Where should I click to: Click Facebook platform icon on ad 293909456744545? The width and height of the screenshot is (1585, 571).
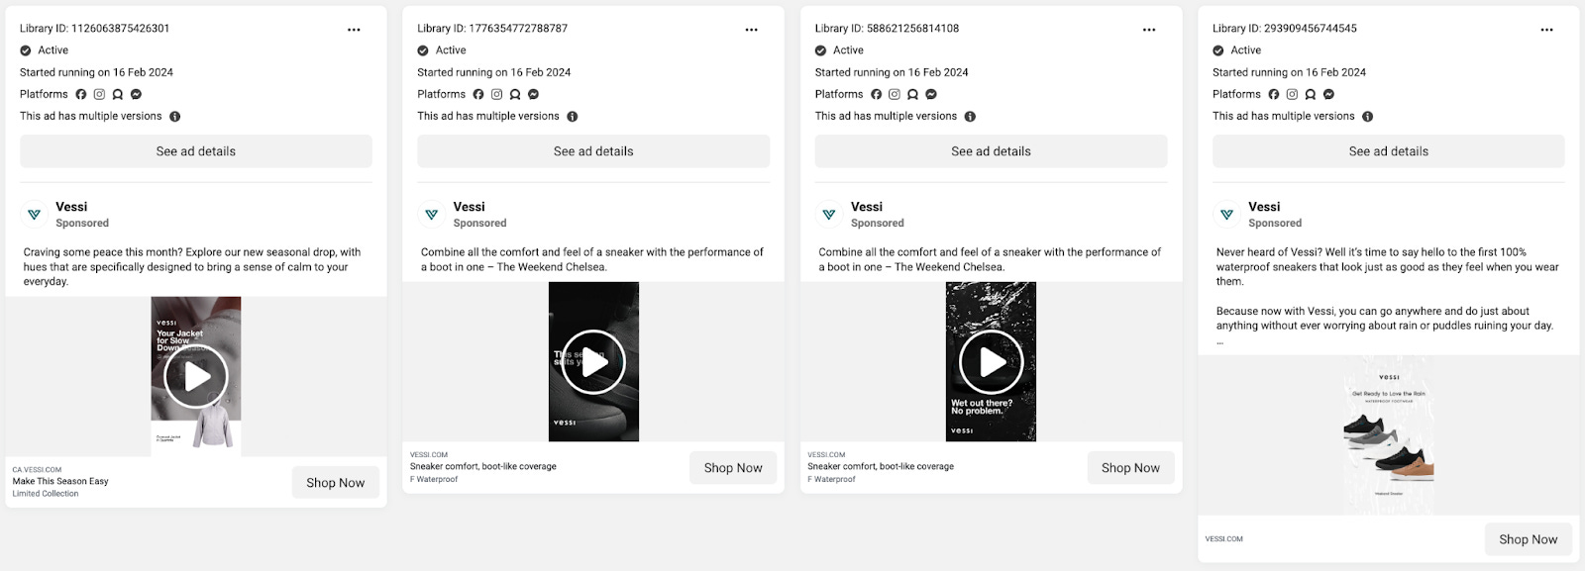click(1274, 94)
